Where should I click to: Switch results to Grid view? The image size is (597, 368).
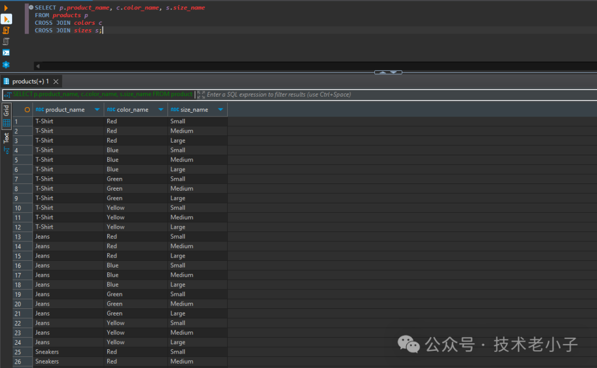click(7, 116)
